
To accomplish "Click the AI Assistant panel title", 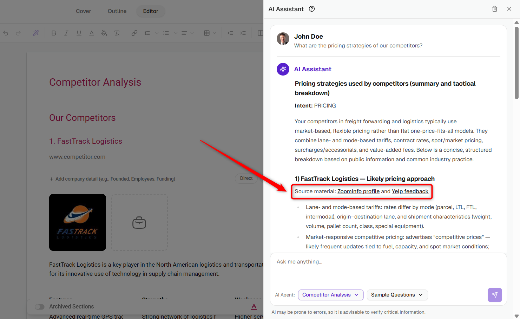I will (286, 9).
